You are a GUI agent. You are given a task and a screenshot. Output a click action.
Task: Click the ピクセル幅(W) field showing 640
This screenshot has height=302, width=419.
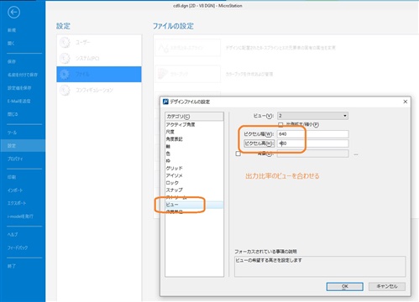point(313,134)
